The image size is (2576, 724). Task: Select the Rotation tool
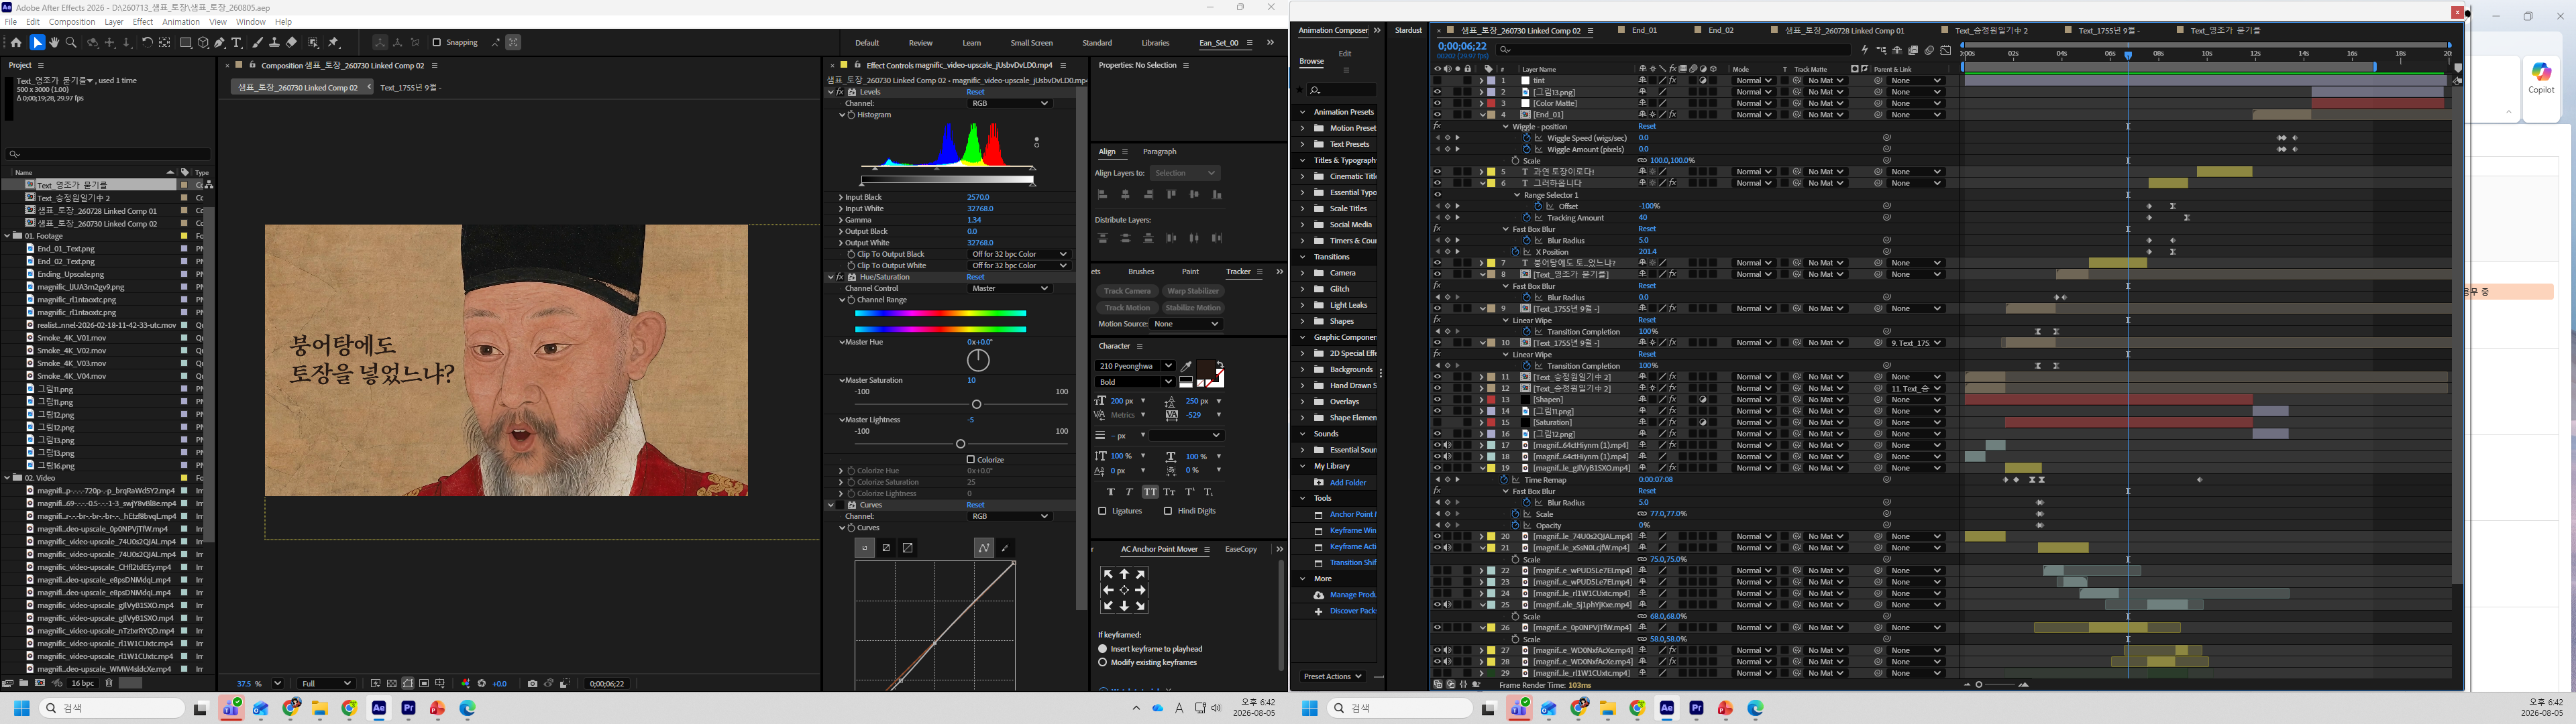point(147,43)
